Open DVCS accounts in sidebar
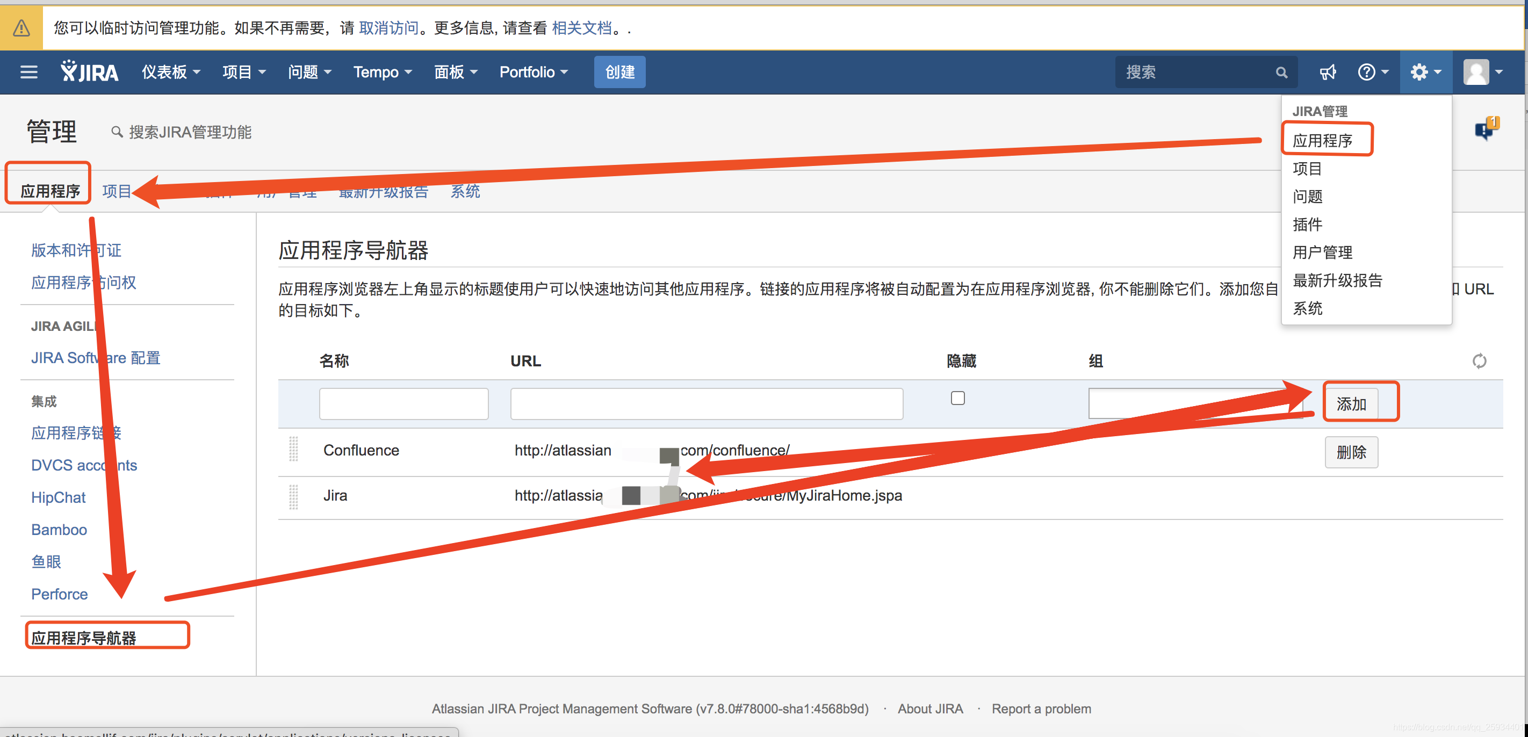 [84, 464]
